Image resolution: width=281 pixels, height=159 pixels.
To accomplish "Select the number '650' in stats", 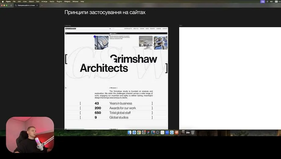I will click(98, 113).
